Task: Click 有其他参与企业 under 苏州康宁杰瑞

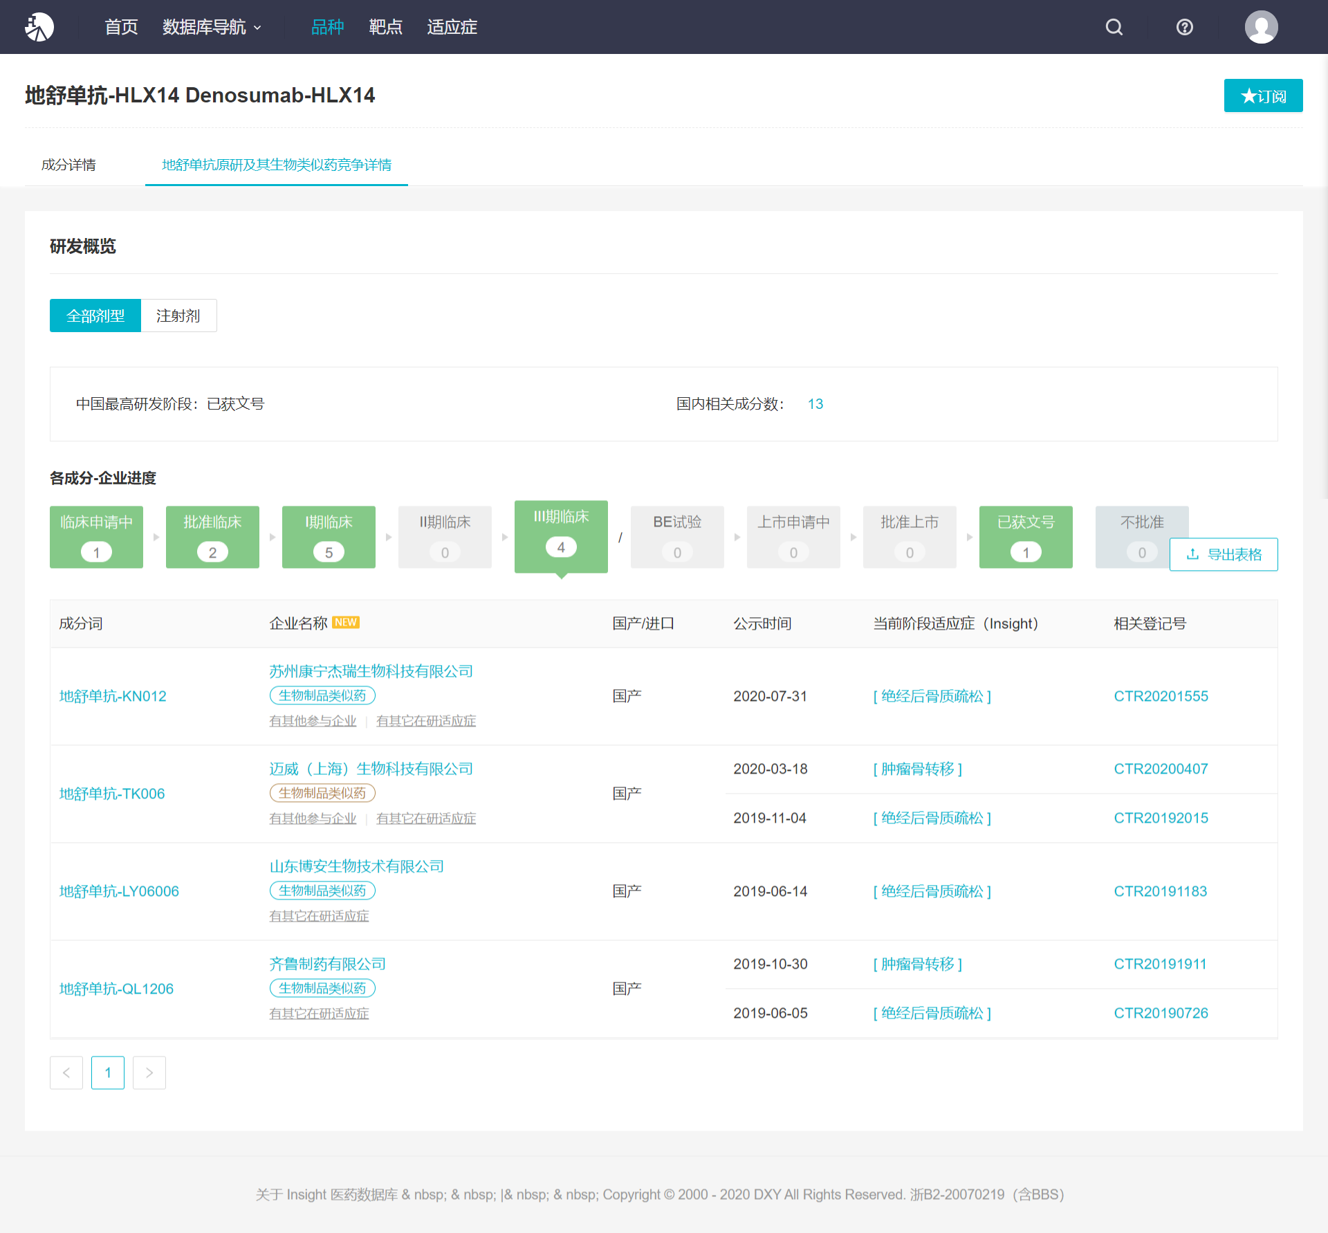Action: click(x=313, y=721)
